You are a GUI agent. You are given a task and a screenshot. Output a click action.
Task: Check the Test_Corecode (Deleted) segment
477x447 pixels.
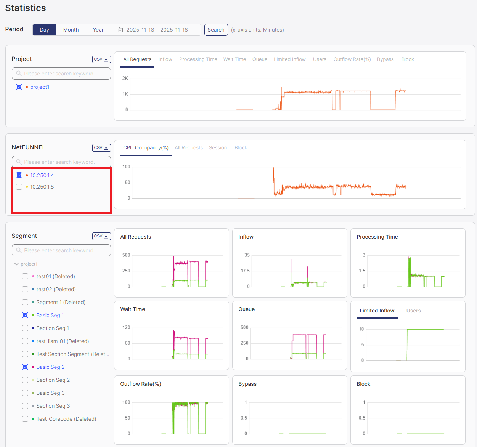[x=25, y=419]
